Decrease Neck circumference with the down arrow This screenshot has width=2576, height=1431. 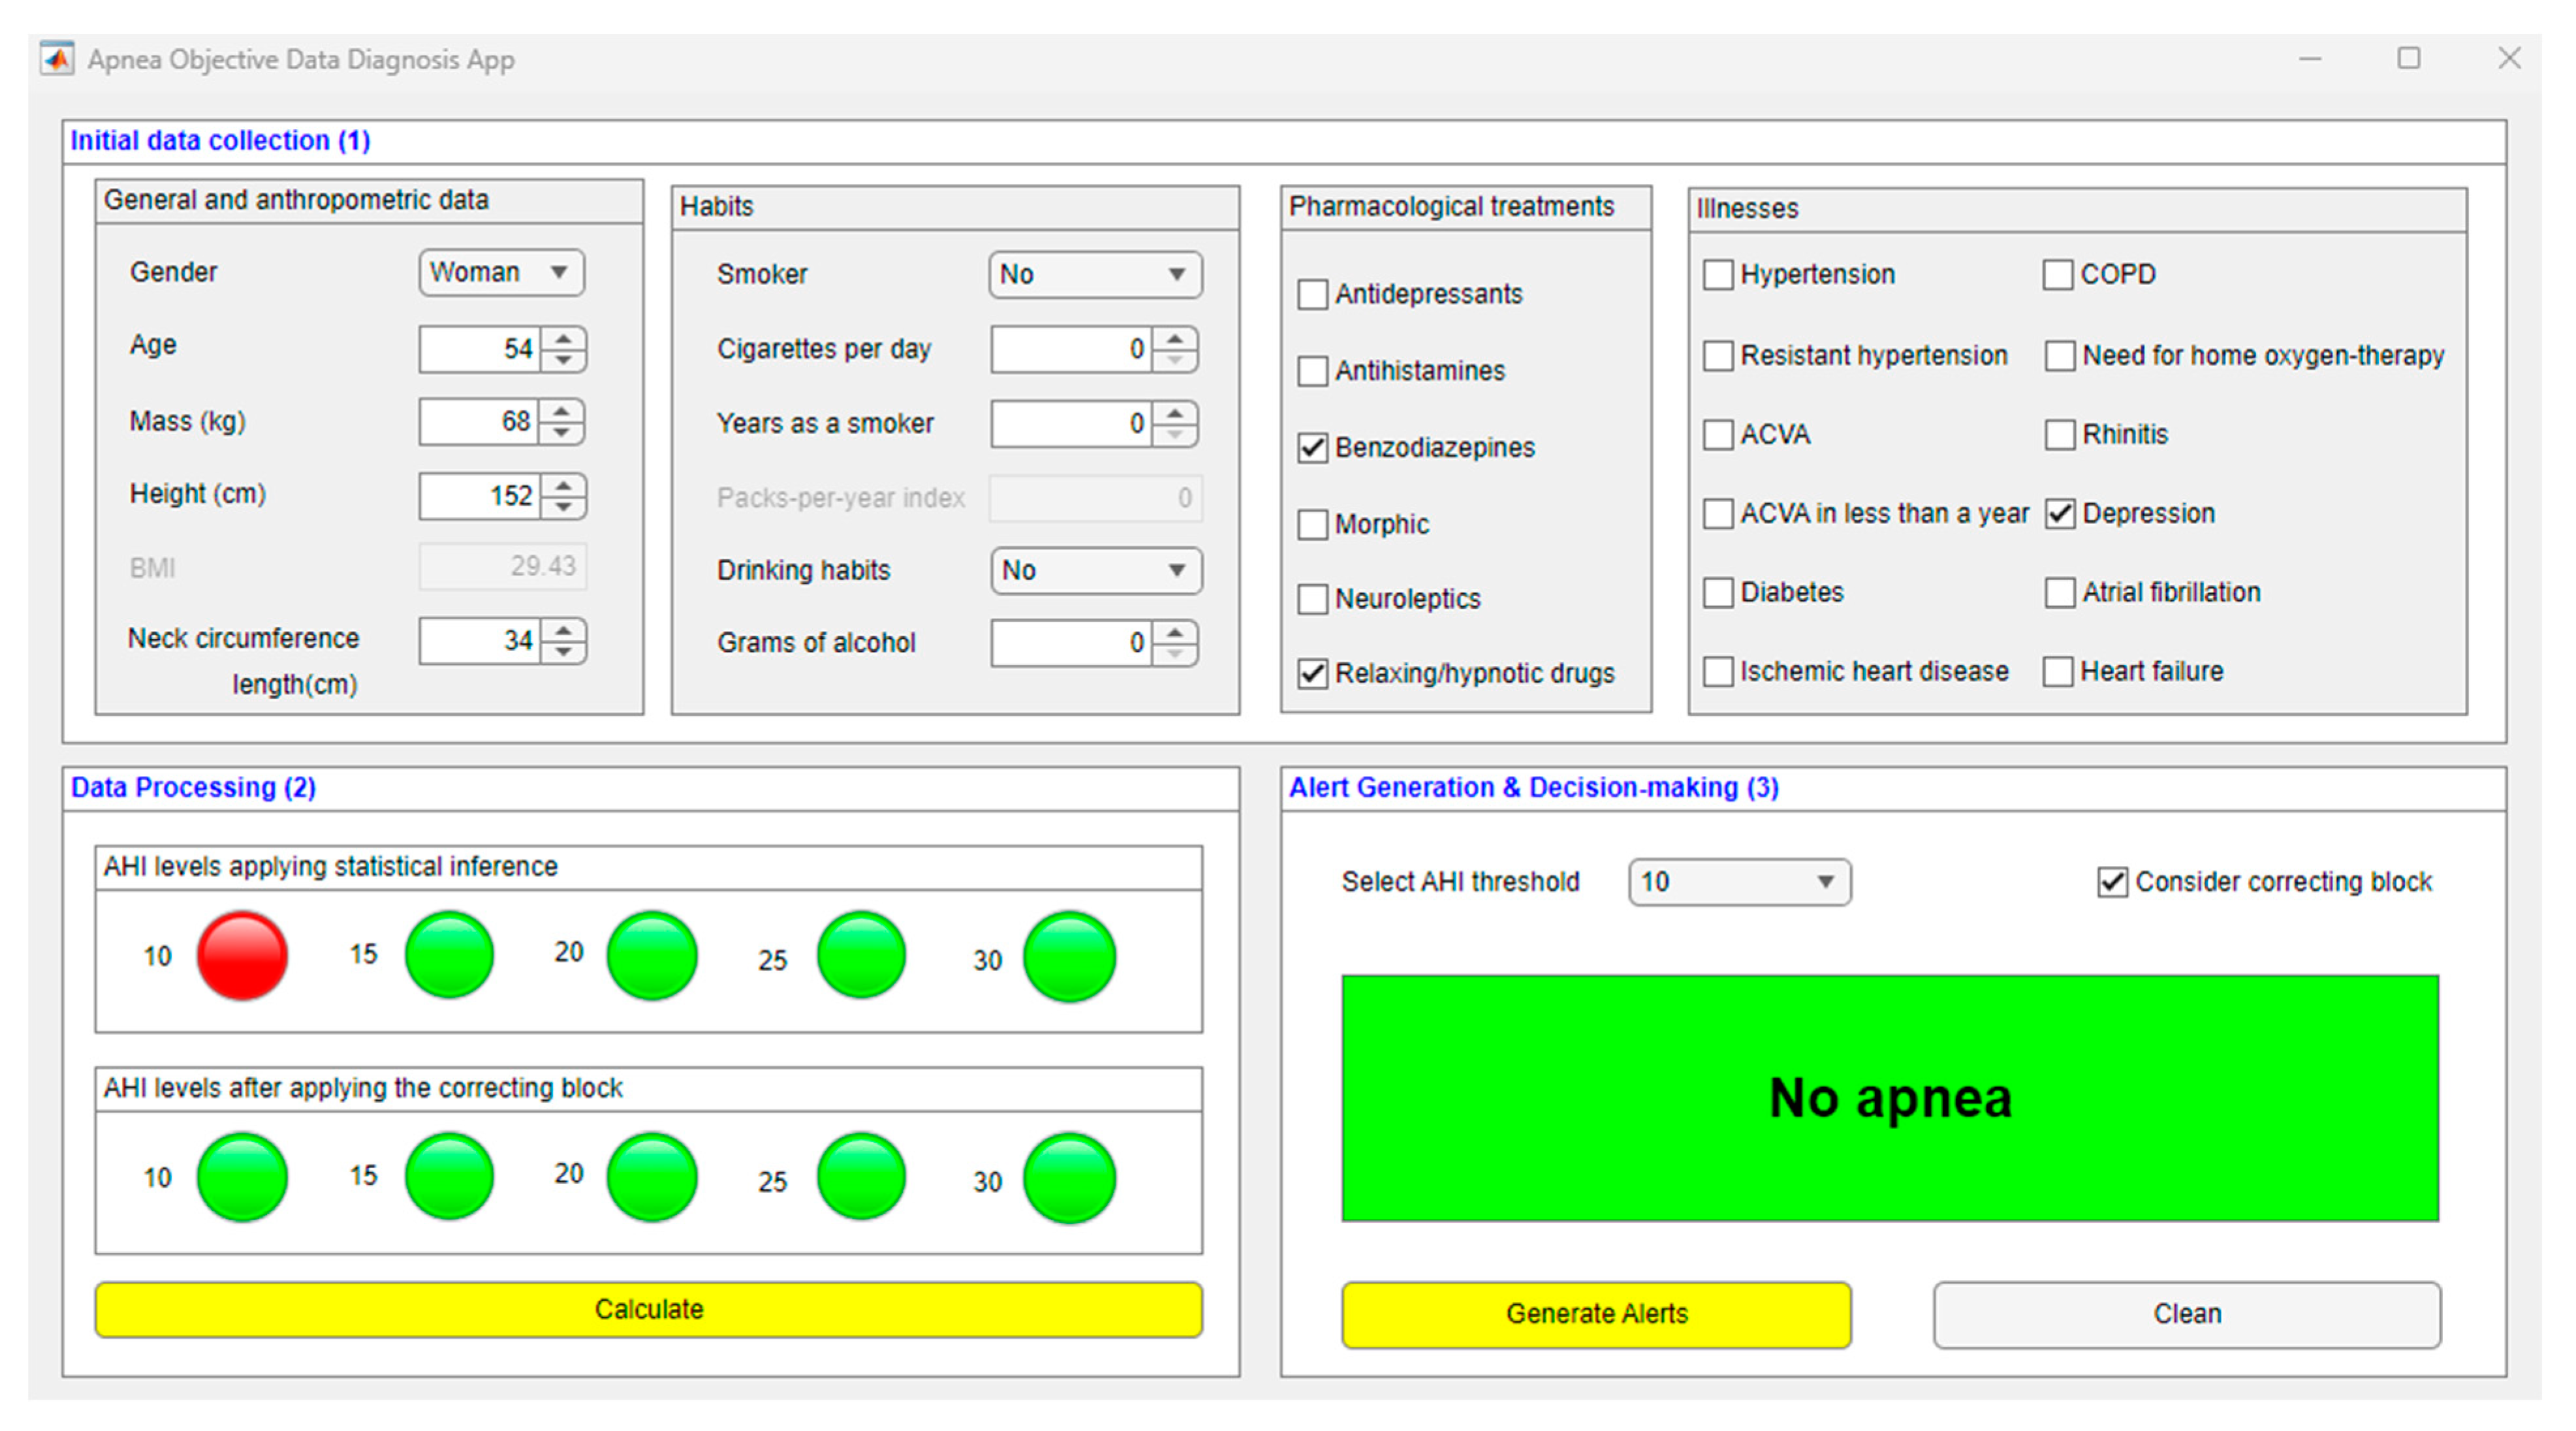(x=564, y=653)
